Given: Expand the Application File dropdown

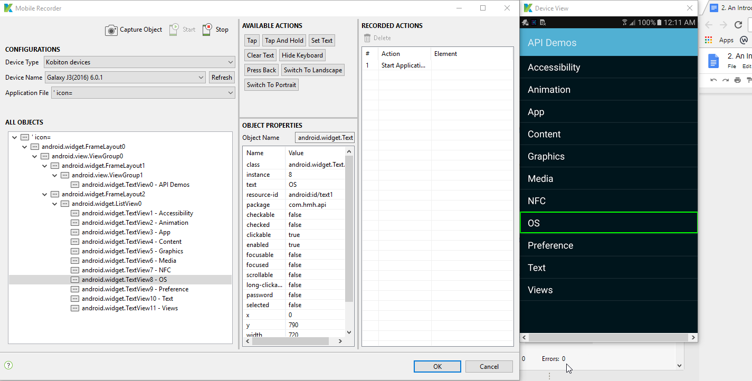Looking at the screenshot, I should click(231, 93).
